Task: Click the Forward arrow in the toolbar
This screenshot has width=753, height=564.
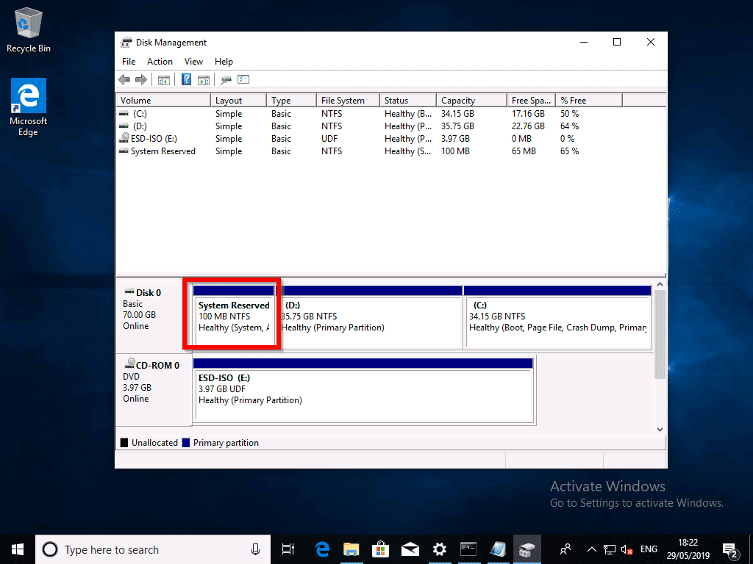Action: coord(140,79)
